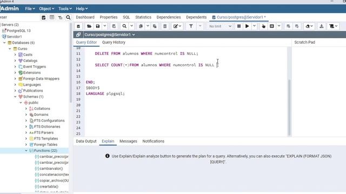Switch to the Properties tab

(x=109, y=17)
